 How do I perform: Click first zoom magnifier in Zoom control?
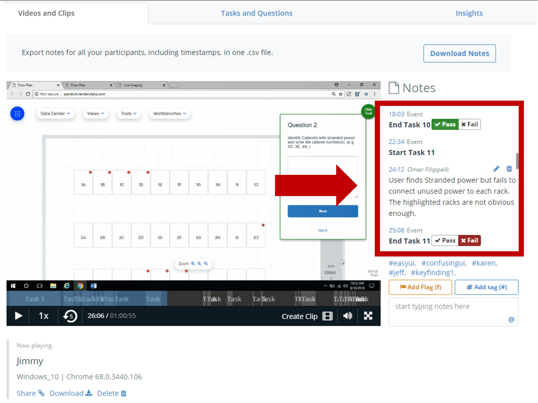(193, 264)
